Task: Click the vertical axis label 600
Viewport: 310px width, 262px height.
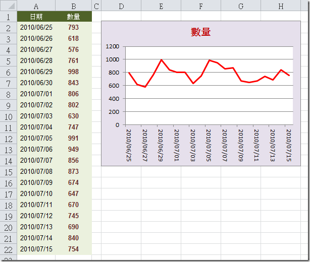Action: click(114, 86)
